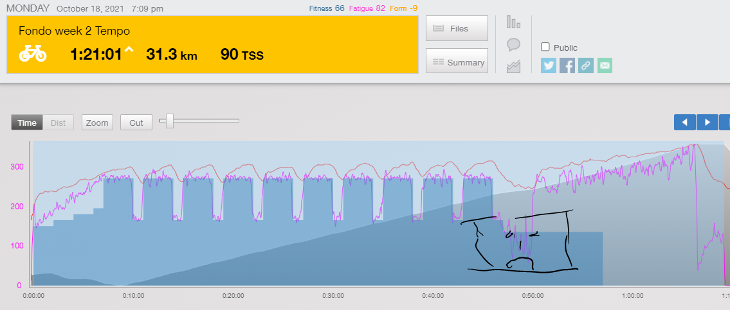730x310 pixels.
Task: Switch graph axis to Time
Action: (27, 123)
